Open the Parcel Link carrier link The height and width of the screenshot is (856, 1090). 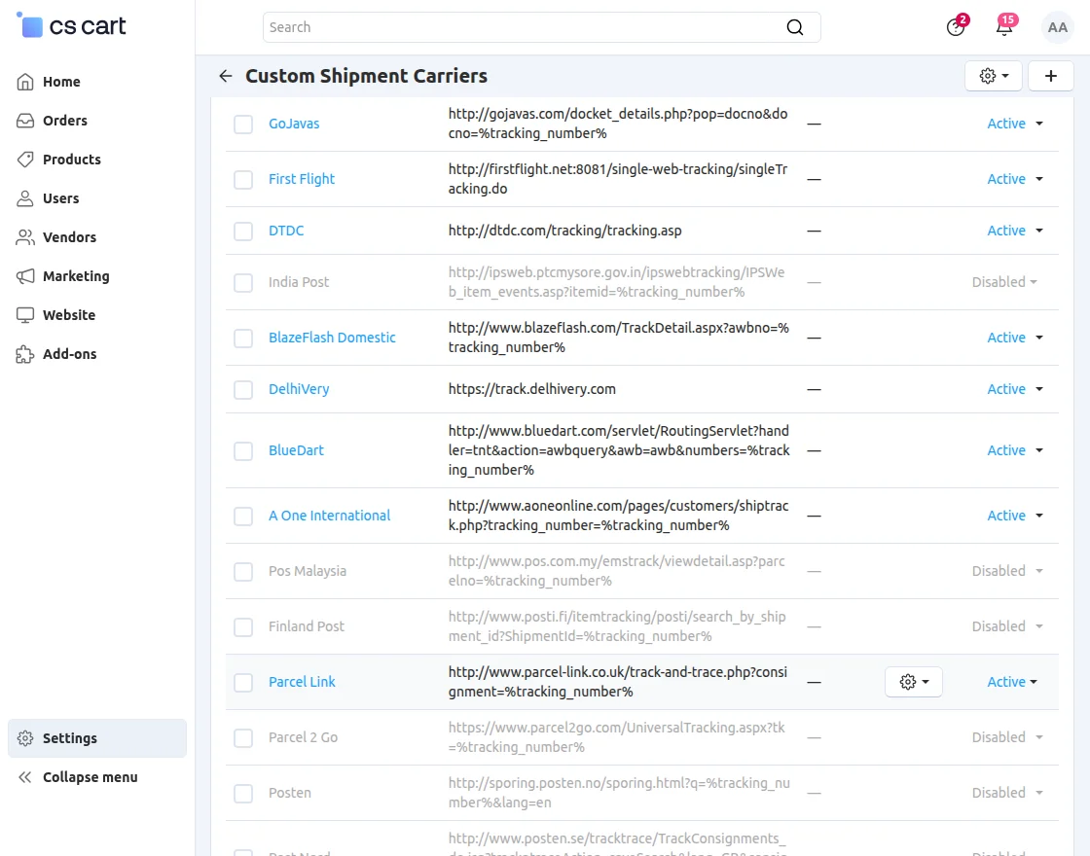pos(302,682)
